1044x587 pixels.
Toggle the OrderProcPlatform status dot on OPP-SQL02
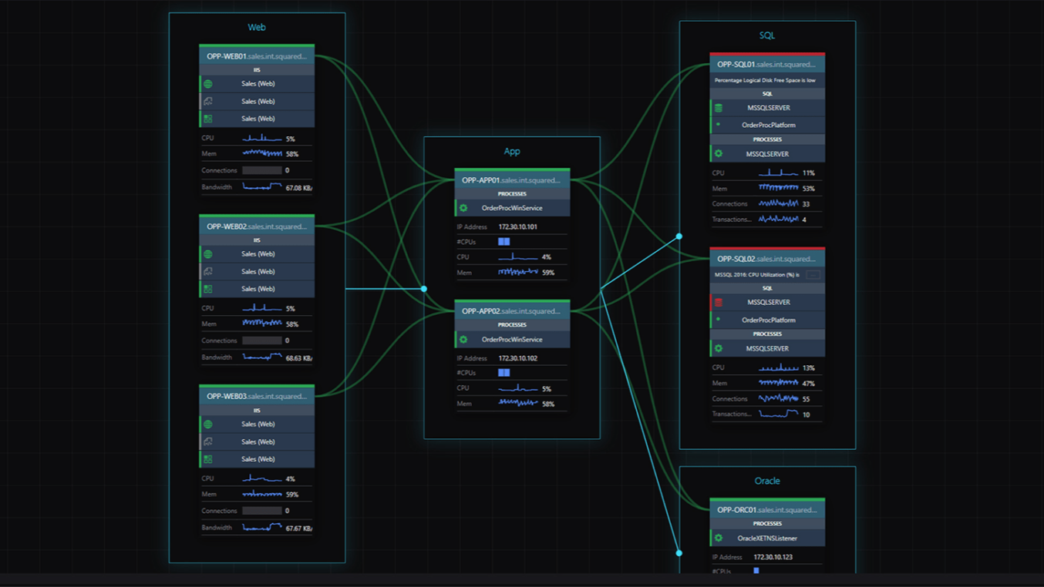pos(718,320)
